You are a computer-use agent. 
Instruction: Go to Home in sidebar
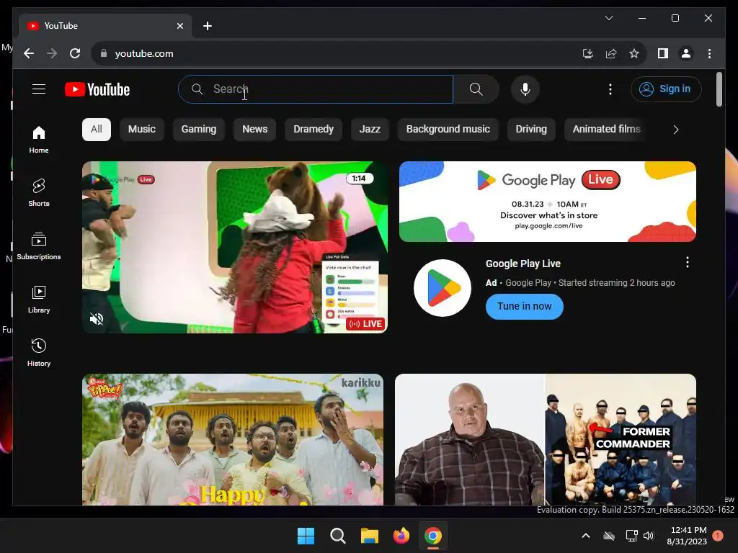point(39,140)
